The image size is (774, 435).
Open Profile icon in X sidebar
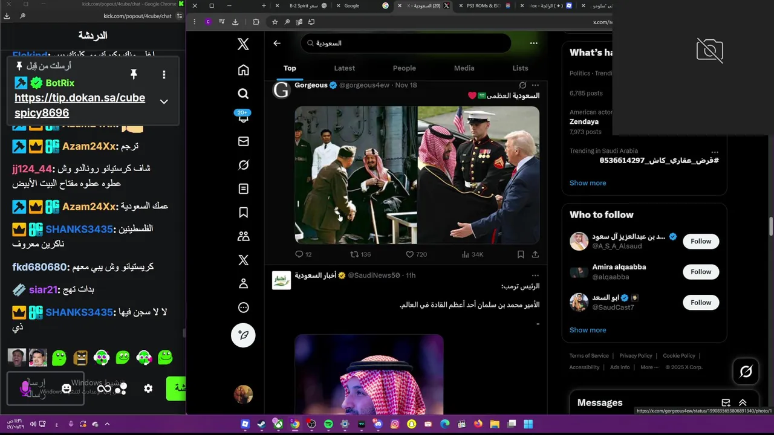[x=243, y=283]
